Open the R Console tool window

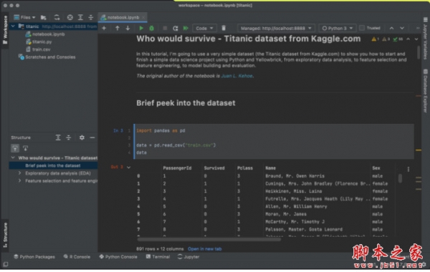click(77, 258)
